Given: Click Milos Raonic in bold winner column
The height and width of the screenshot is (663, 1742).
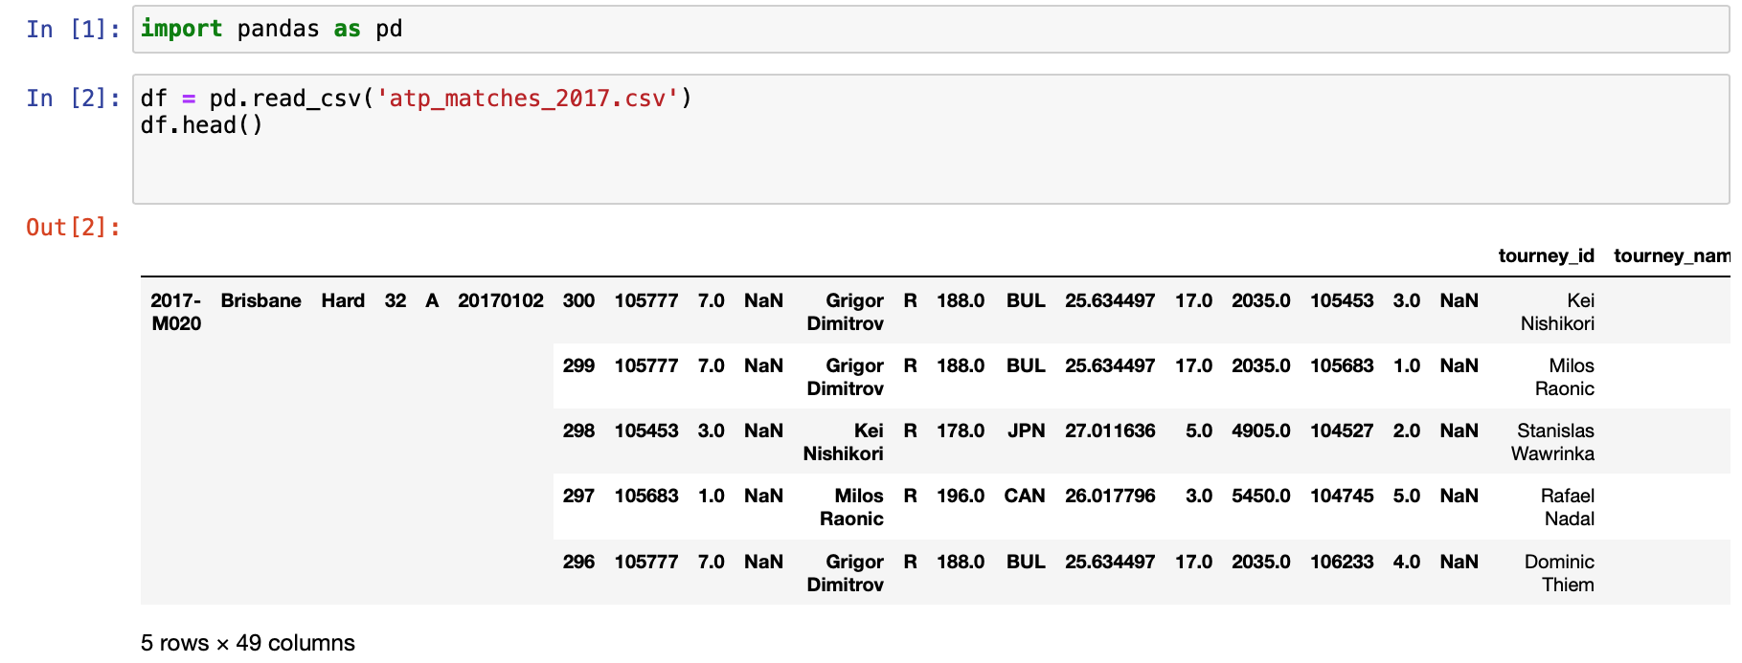Looking at the screenshot, I should (851, 507).
